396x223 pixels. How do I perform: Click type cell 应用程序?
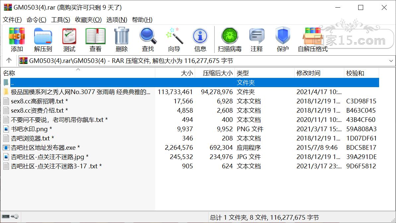(x=248, y=147)
